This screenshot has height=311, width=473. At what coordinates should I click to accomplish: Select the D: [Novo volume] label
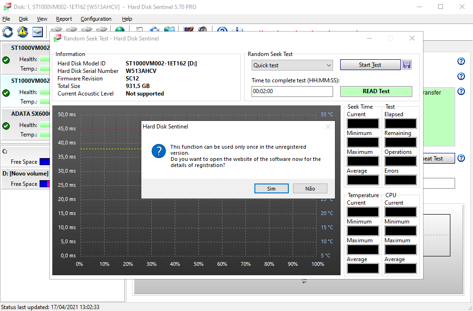click(25, 174)
